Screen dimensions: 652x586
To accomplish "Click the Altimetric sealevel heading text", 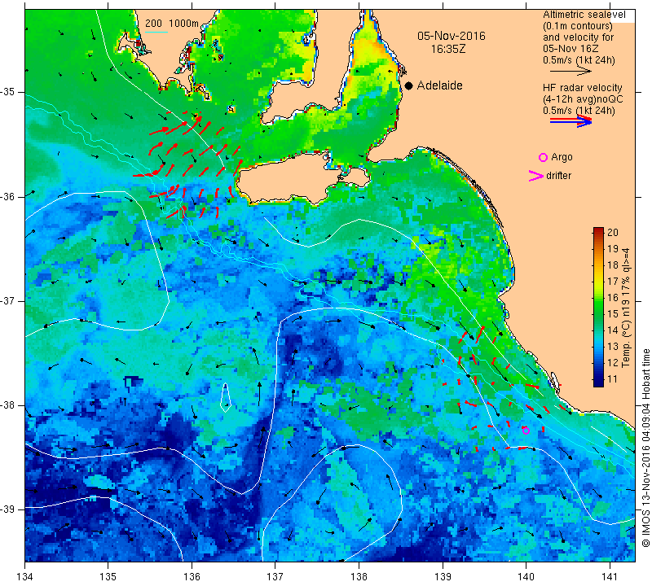I will (584, 15).
